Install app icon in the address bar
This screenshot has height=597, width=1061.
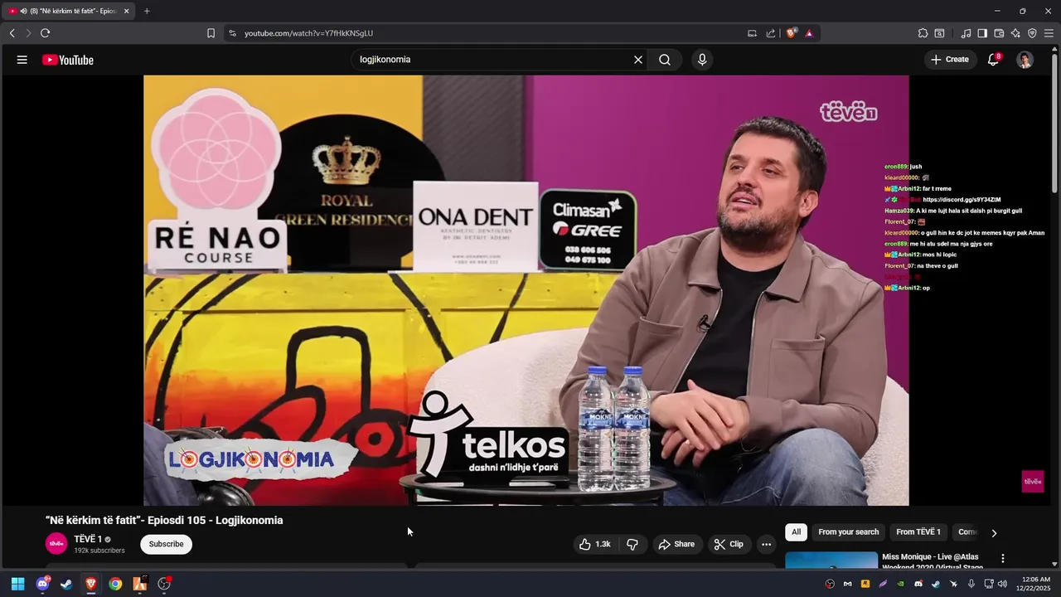pos(752,33)
